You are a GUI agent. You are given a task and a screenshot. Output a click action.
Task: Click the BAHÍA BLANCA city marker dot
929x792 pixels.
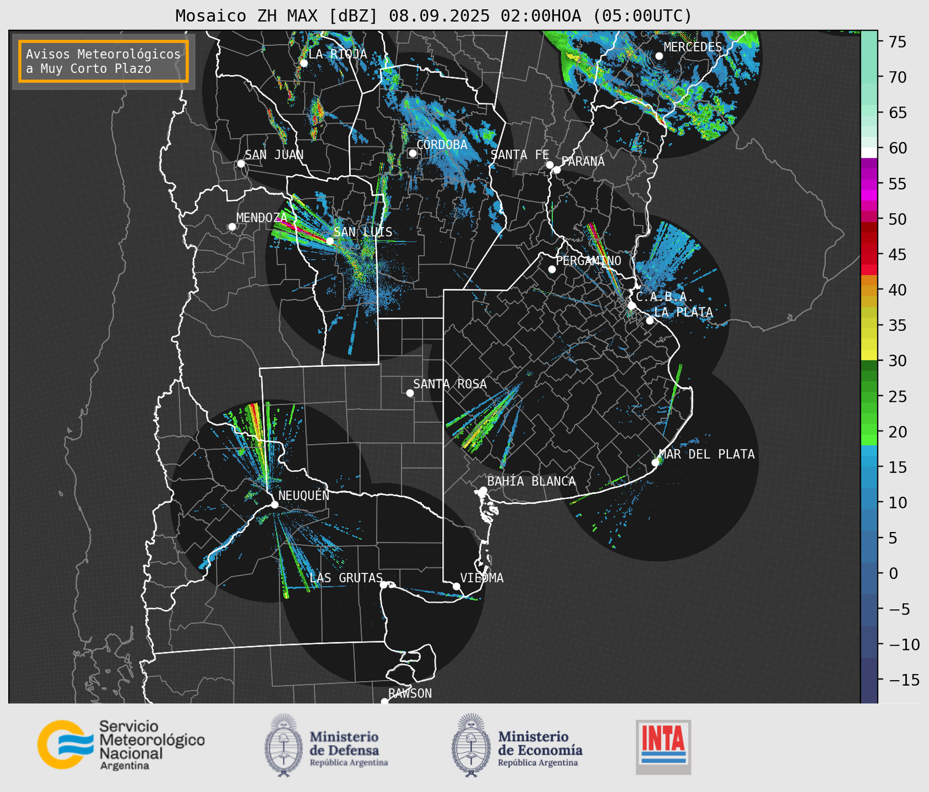point(483,490)
